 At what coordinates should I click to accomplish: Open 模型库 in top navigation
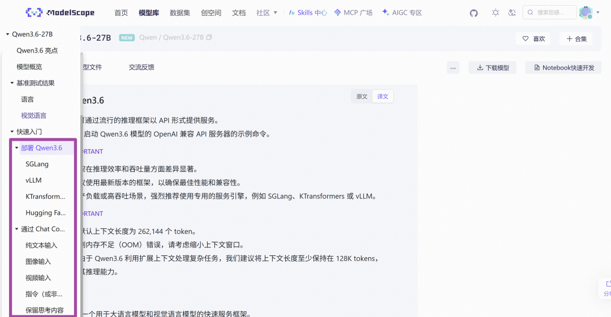click(149, 13)
